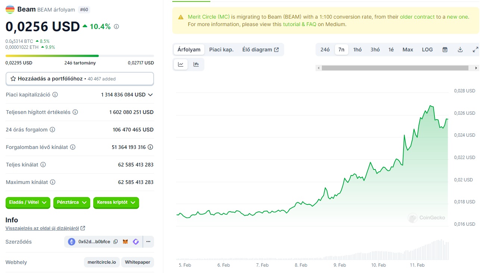
Task: Open the Pénztárca dropdown
Action: 72,202
